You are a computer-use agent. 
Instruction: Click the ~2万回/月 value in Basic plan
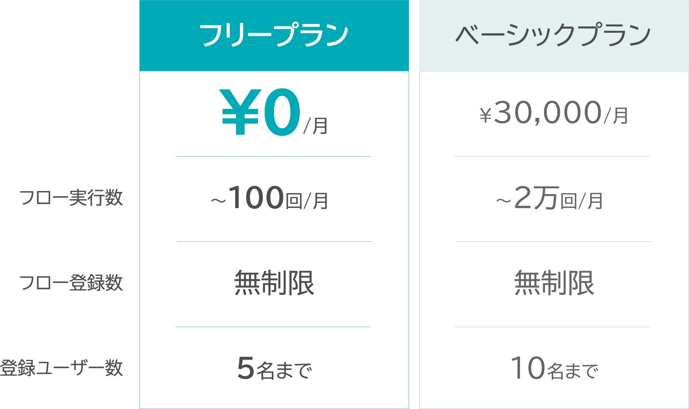tap(549, 198)
